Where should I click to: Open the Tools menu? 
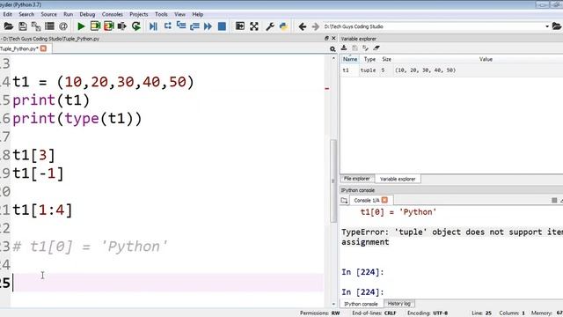(x=161, y=14)
